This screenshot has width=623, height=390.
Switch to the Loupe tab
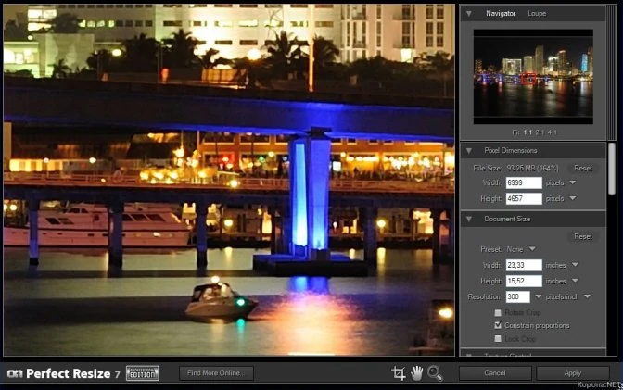coord(537,14)
